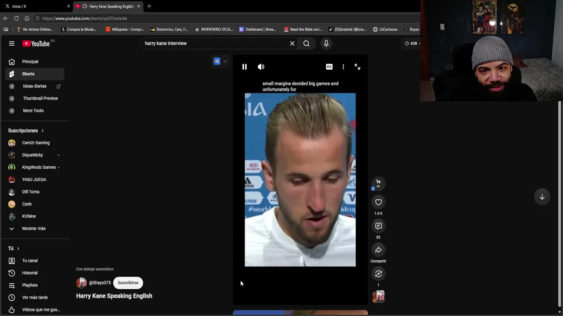Screen dimensions: 563x316
Task: Open the YouTube guide hamburger menu
Action: pyautogui.click(x=12, y=43)
